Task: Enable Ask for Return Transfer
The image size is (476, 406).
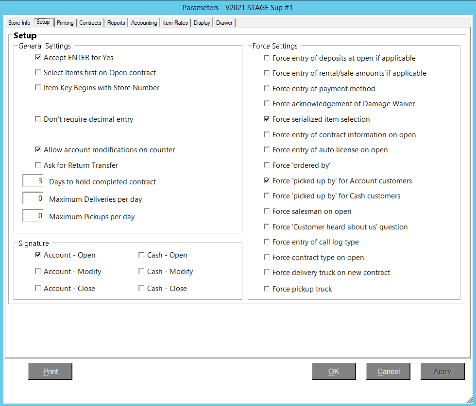Action: [x=38, y=165]
